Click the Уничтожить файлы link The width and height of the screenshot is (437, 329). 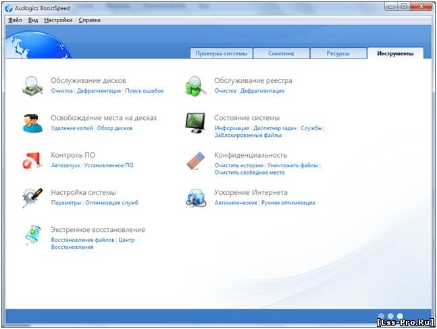pyautogui.click(x=292, y=165)
